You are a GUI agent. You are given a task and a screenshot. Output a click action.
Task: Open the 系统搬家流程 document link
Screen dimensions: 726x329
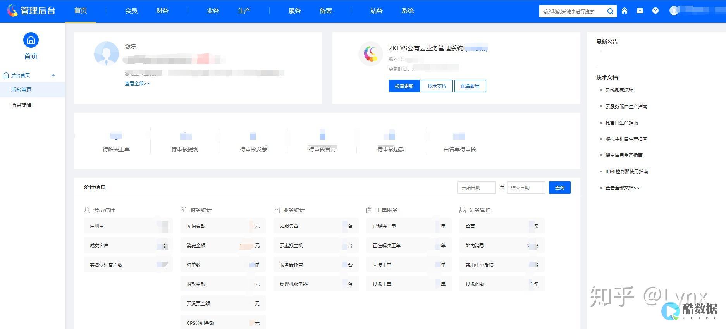click(x=619, y=90)
